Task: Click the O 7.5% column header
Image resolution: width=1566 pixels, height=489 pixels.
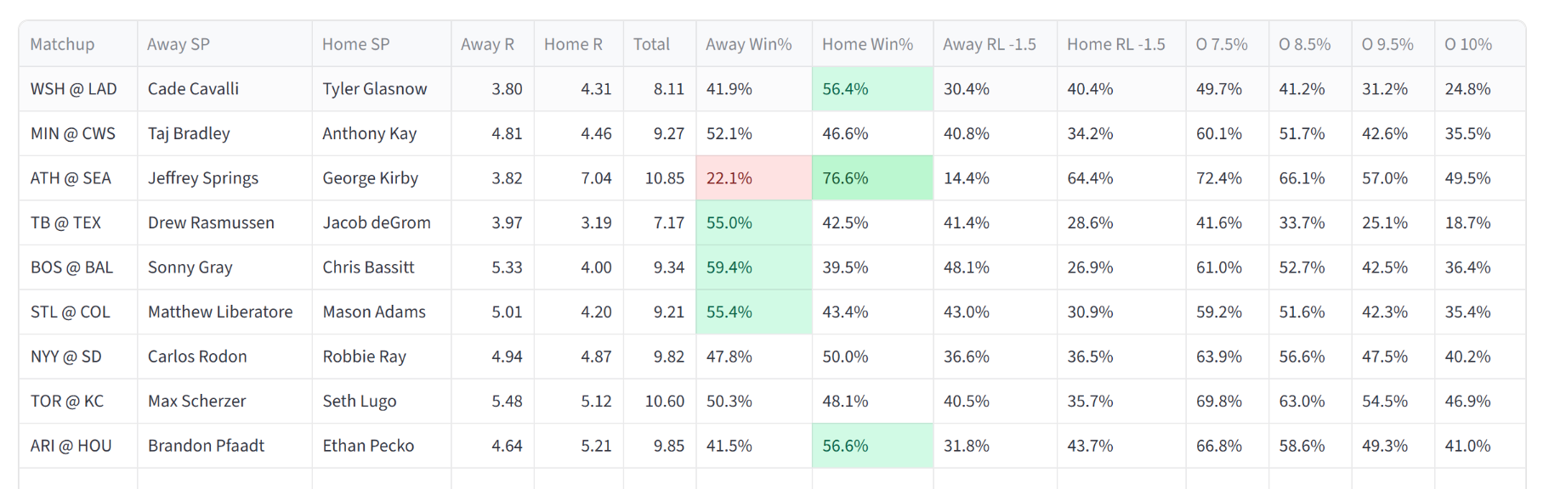Action: (1227, 44)
